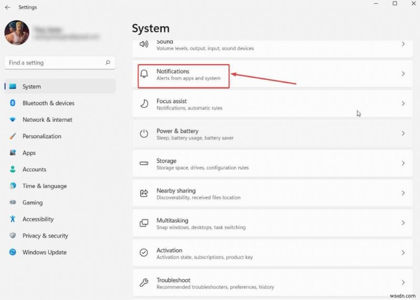
Task: Open Notifications title text
Action: click(173, 71)
